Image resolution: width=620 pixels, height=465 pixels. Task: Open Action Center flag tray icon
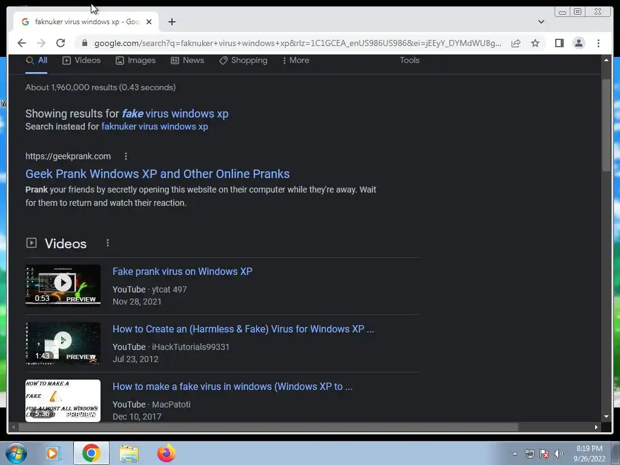click(544, 453)
